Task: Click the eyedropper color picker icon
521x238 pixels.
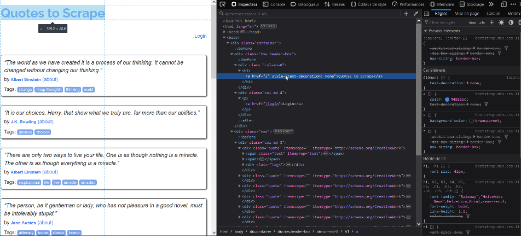Action: pyautogui.click(x=415, y=14)
